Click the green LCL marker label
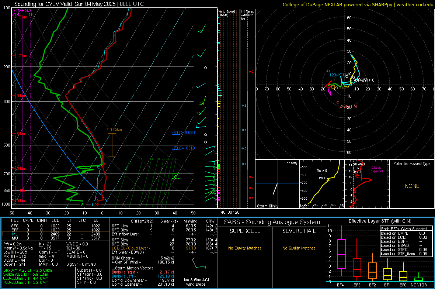Viewport: 435px width, 289px height. 175,177
